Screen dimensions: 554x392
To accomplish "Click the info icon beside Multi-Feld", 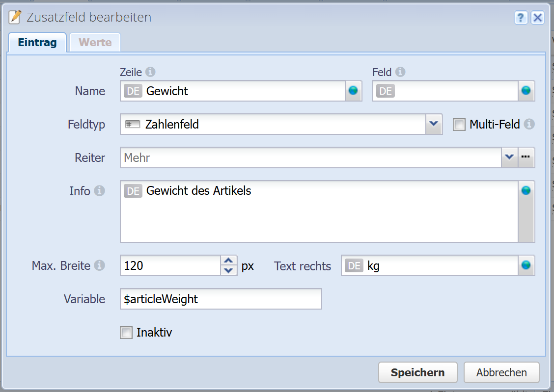I will pyautogui.click(x=529, y=124).
